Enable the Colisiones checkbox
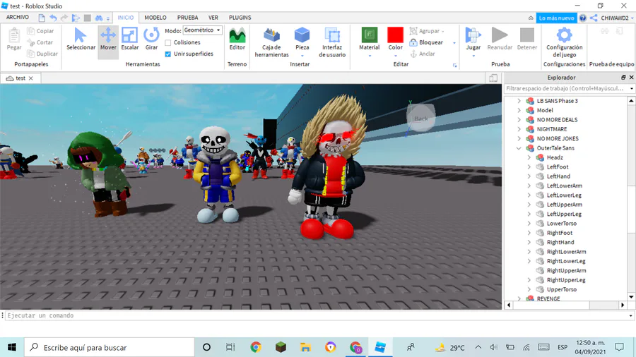This screenshot has height=357, width=636. [x=168, y=42]
